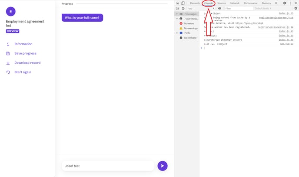Expand the 7 info group arrow
The height and width of the screenshot is (177, 299).
[177, 33]
